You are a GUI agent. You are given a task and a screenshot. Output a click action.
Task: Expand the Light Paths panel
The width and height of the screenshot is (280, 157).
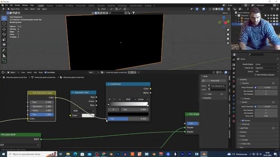[x=244, y=128]
